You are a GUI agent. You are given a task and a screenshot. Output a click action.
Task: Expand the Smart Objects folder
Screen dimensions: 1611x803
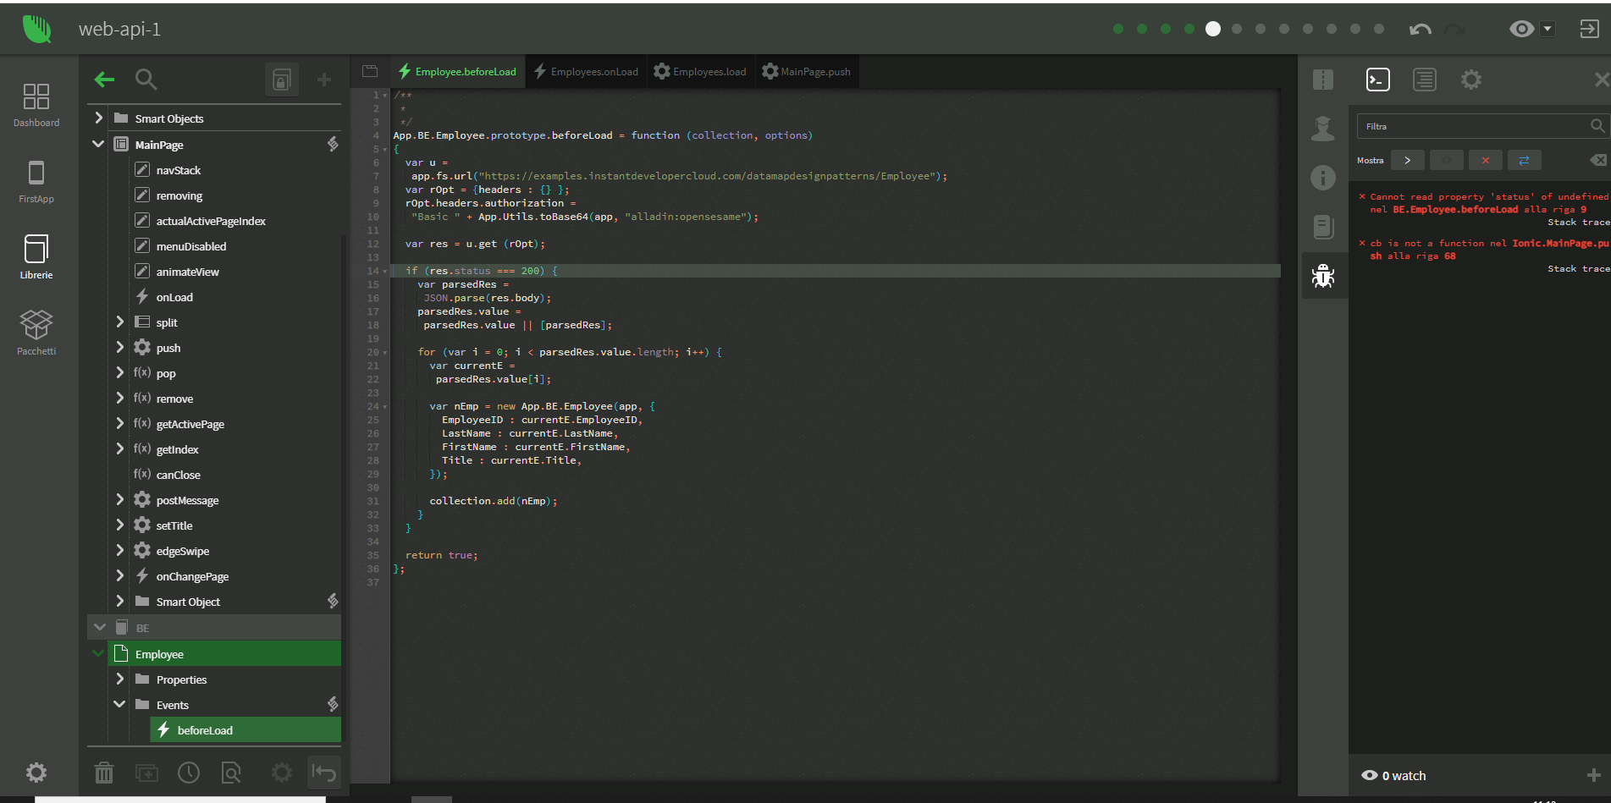pyautogui.click(x=98, y=118)
